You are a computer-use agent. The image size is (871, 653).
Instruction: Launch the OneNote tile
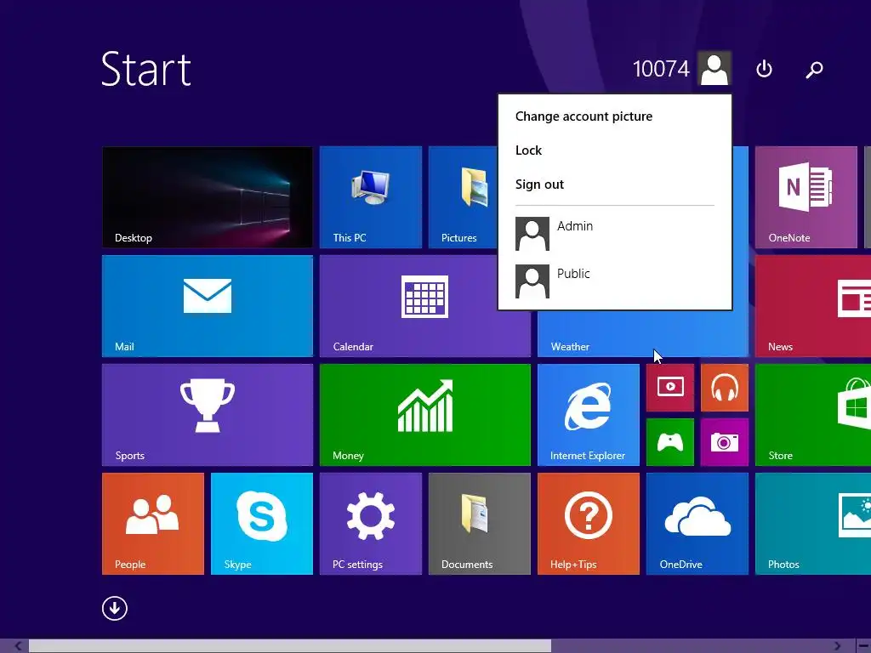(x=806, y=197)
